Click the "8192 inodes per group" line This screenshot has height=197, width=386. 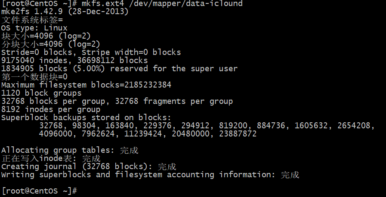click(x=51, y=109)
